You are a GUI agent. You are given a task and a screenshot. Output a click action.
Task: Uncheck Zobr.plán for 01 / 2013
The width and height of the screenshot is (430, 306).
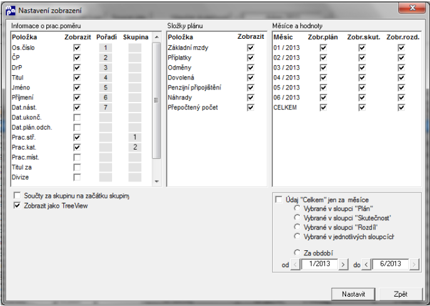(x=324, y=48)
